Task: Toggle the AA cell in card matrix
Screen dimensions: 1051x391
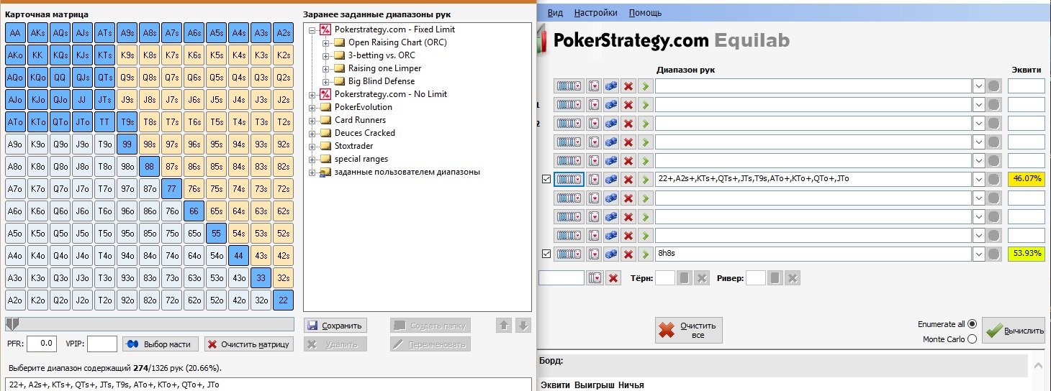Action: pyautogui.click(x=15, y=32)
